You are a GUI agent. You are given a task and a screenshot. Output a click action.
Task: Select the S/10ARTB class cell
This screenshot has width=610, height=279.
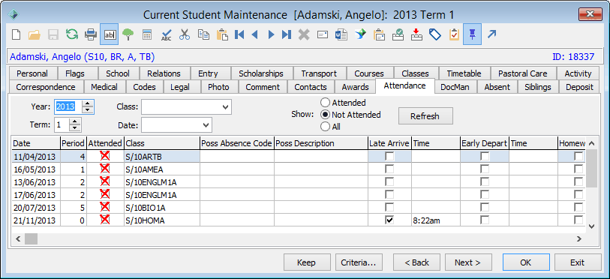coord(162,157)
